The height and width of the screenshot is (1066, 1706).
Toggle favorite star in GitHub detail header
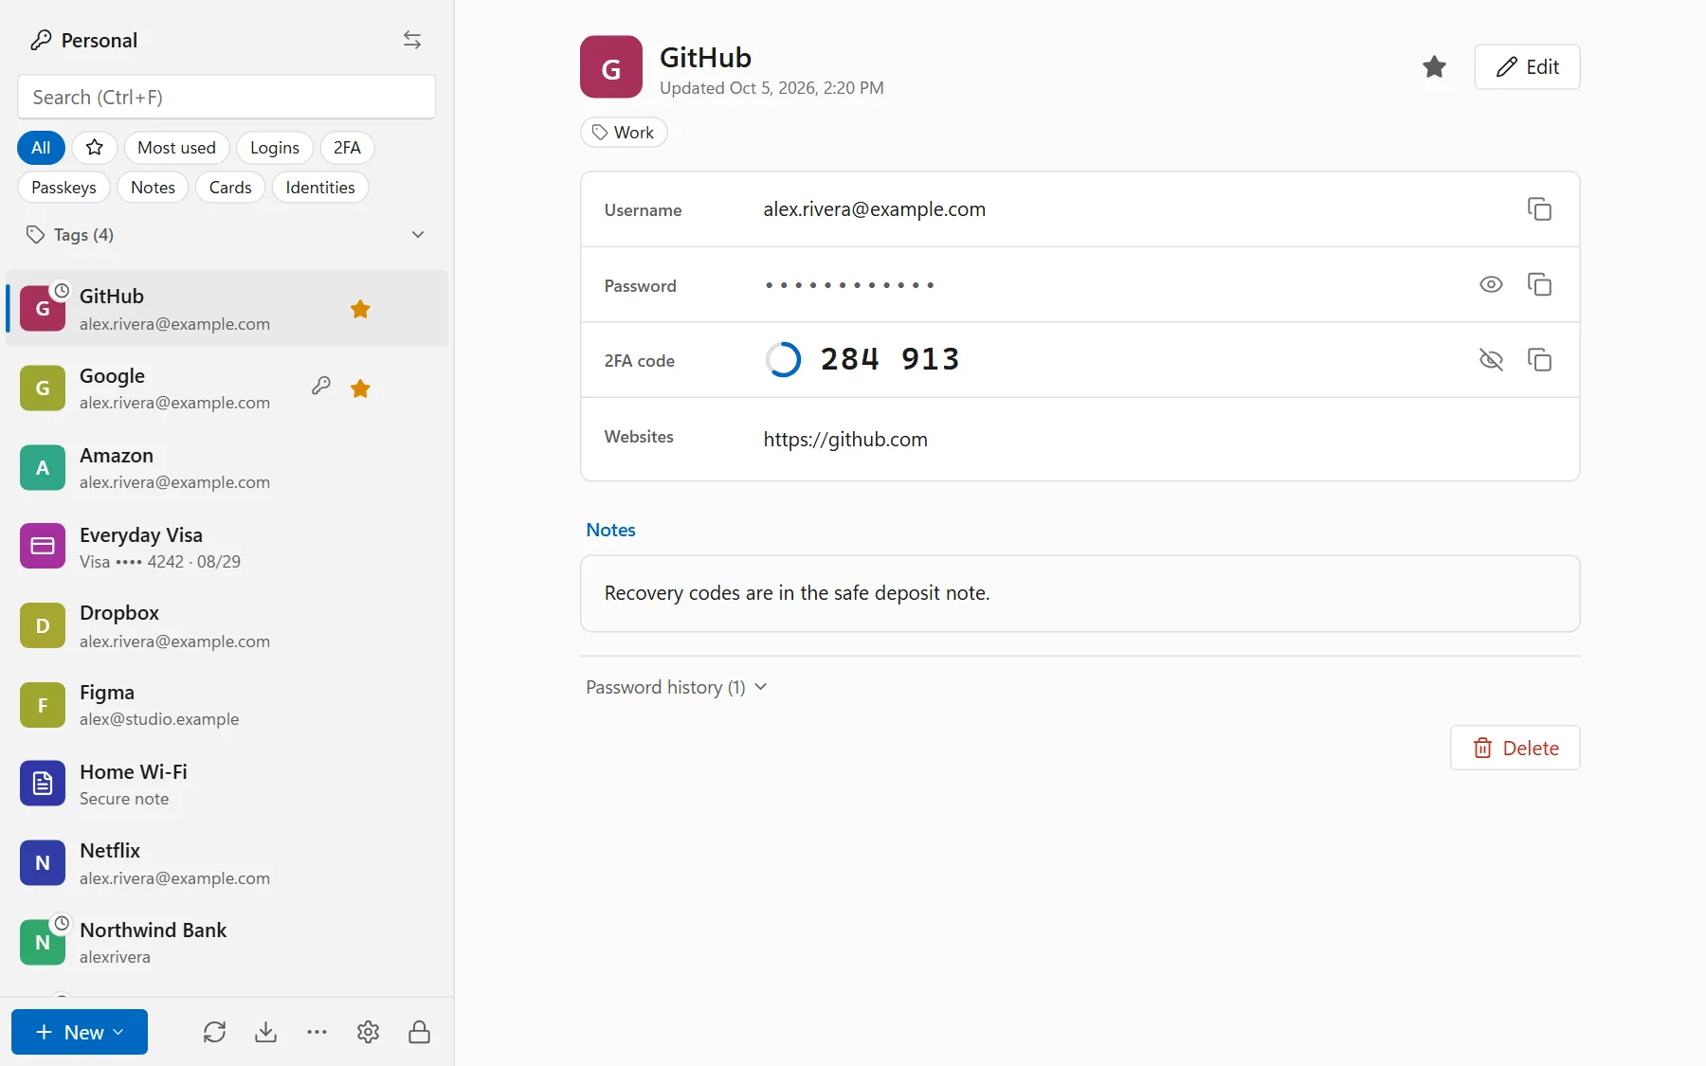point(1434,67)
